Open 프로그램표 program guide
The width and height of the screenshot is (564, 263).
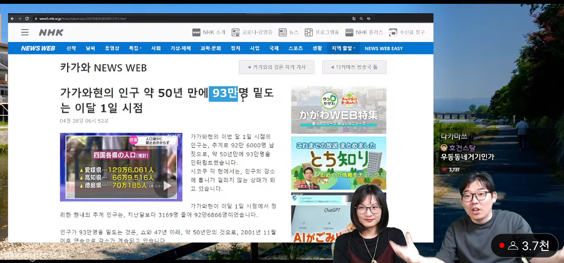click(321, 33)
